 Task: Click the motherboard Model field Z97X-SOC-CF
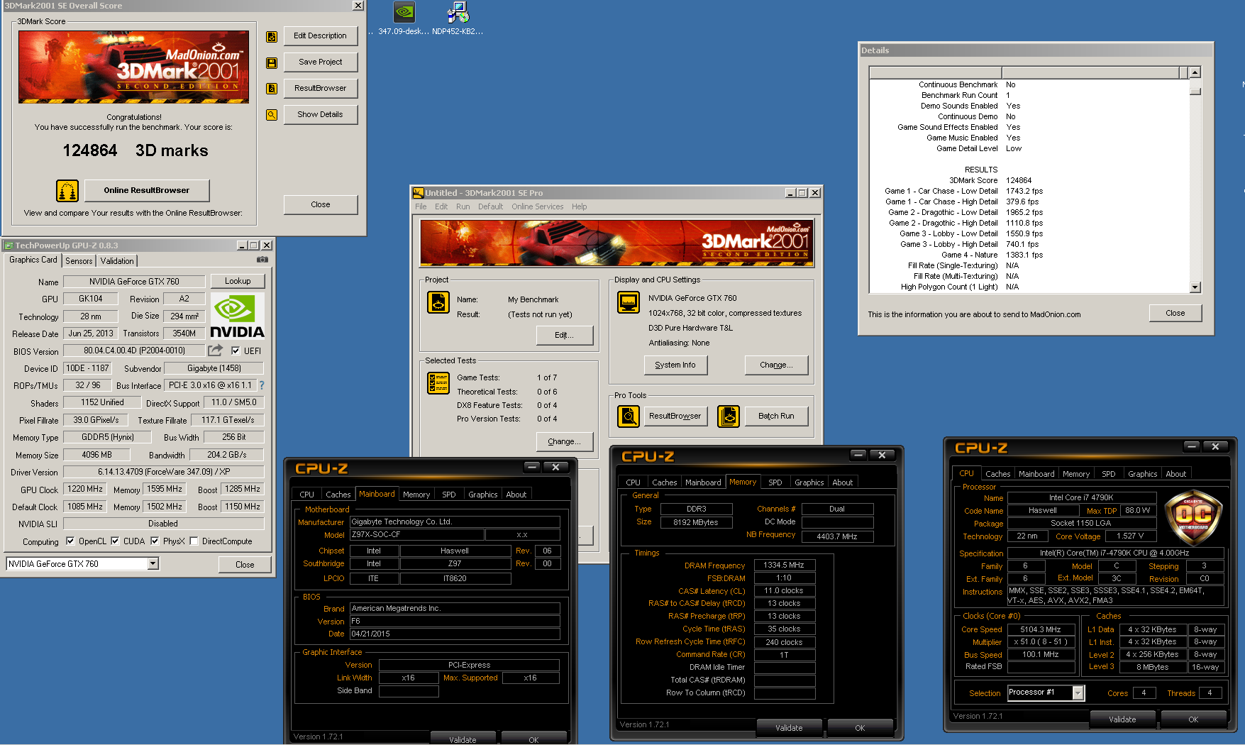pos(417,535)
